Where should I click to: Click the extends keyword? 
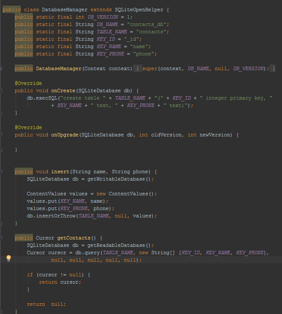101,10
